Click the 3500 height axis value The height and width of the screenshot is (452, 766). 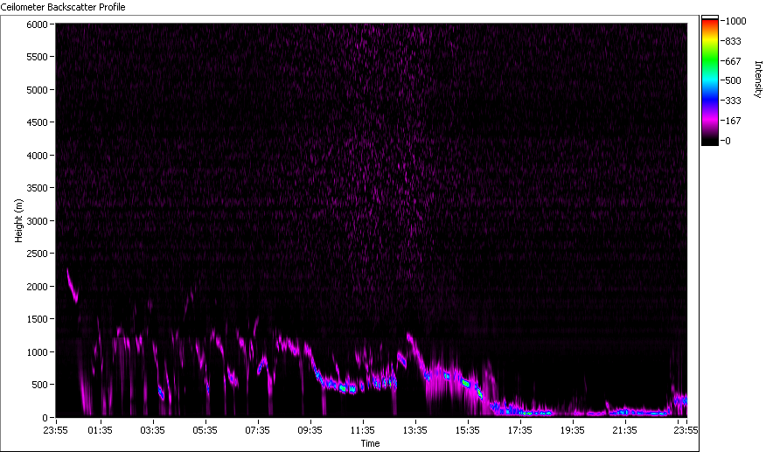[37, 188]
